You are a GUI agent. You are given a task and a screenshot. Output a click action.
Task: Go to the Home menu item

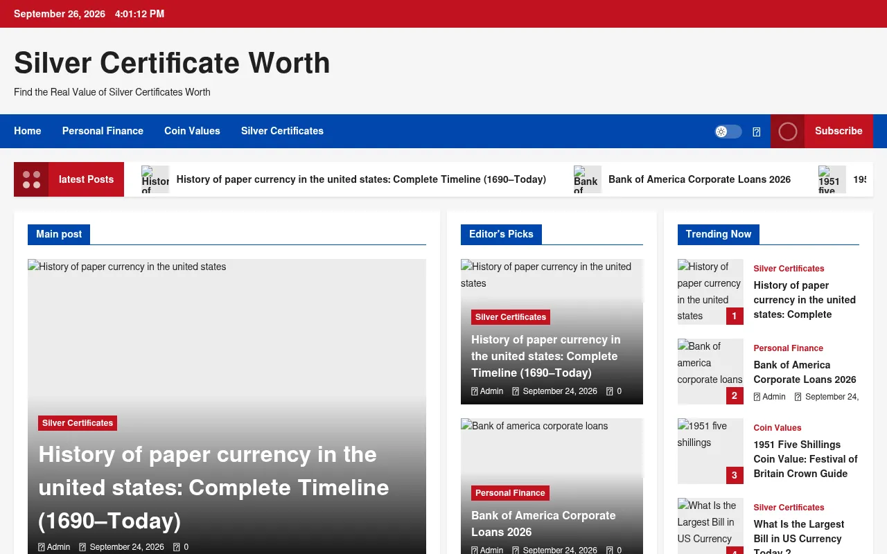tap(28, 131)
